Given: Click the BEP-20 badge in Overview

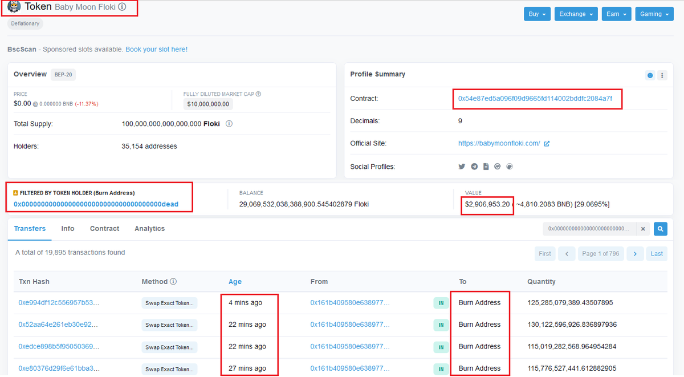Looking at the screenshot, I should 63,75.
